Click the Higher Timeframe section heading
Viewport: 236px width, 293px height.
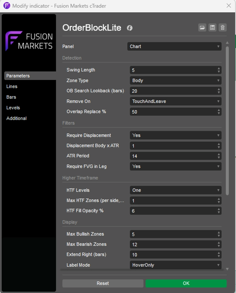coord(80,178)
